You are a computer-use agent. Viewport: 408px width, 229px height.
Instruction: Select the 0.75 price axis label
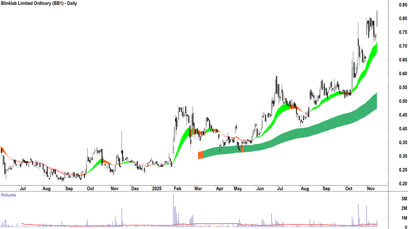[403, 32]
